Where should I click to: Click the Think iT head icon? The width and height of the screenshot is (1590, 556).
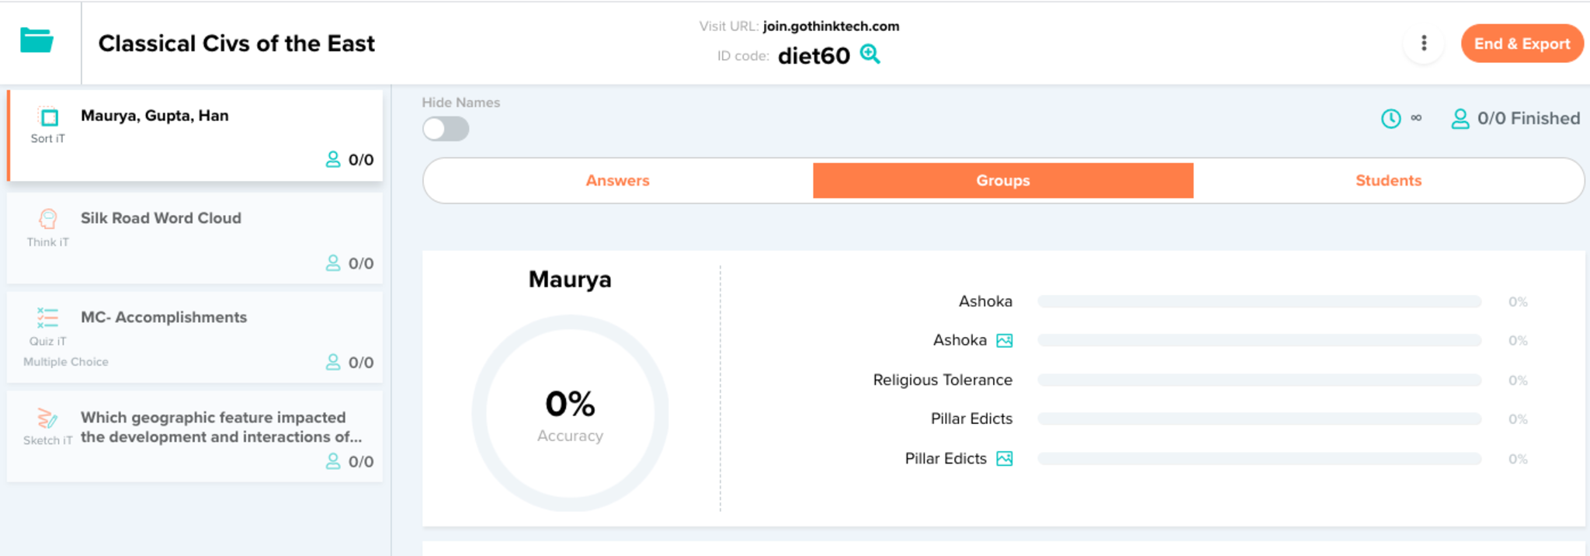[48, 220]
